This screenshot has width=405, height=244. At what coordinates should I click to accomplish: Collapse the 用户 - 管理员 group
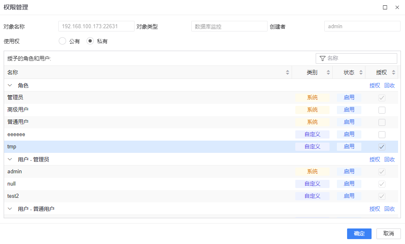tap(10, 159)
